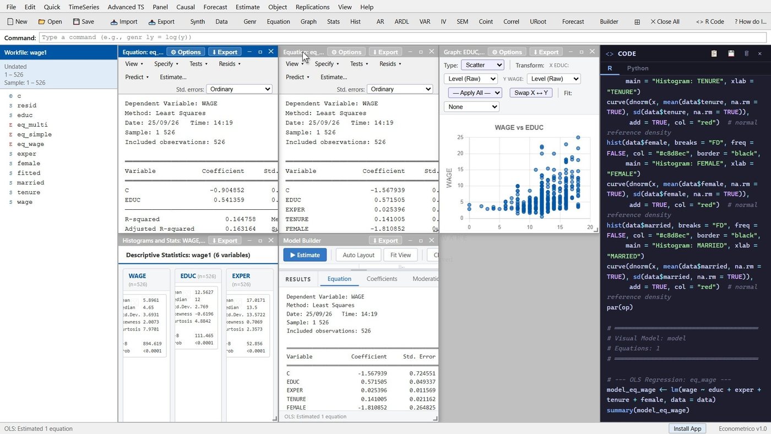Open the X EDUC transform Level (Raw) dropdown
Viewport: 771px width, 434px height.
tap(470, 79)
